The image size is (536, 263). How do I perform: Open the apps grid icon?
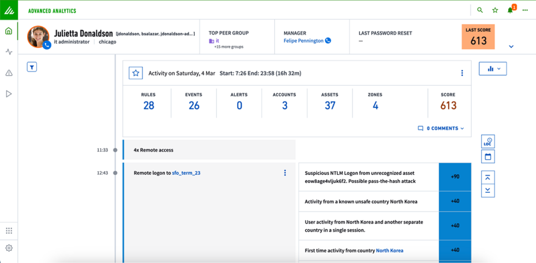click(x=8, y=231)
